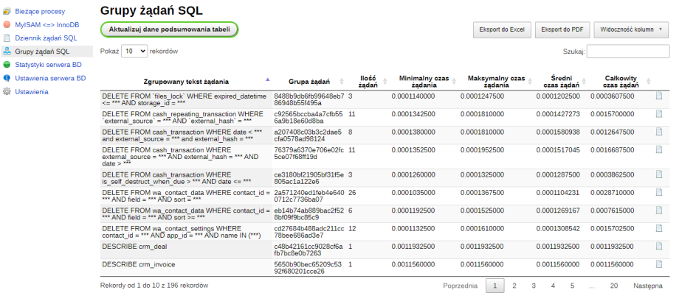
Task: Click the Bieżące procesy sidebar icon
Action: coord(7,12)
